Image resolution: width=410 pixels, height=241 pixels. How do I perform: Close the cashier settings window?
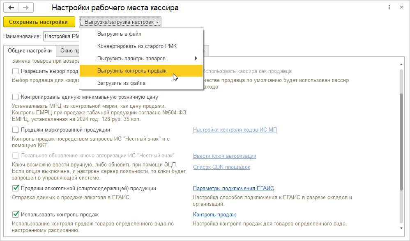point(401,7)
